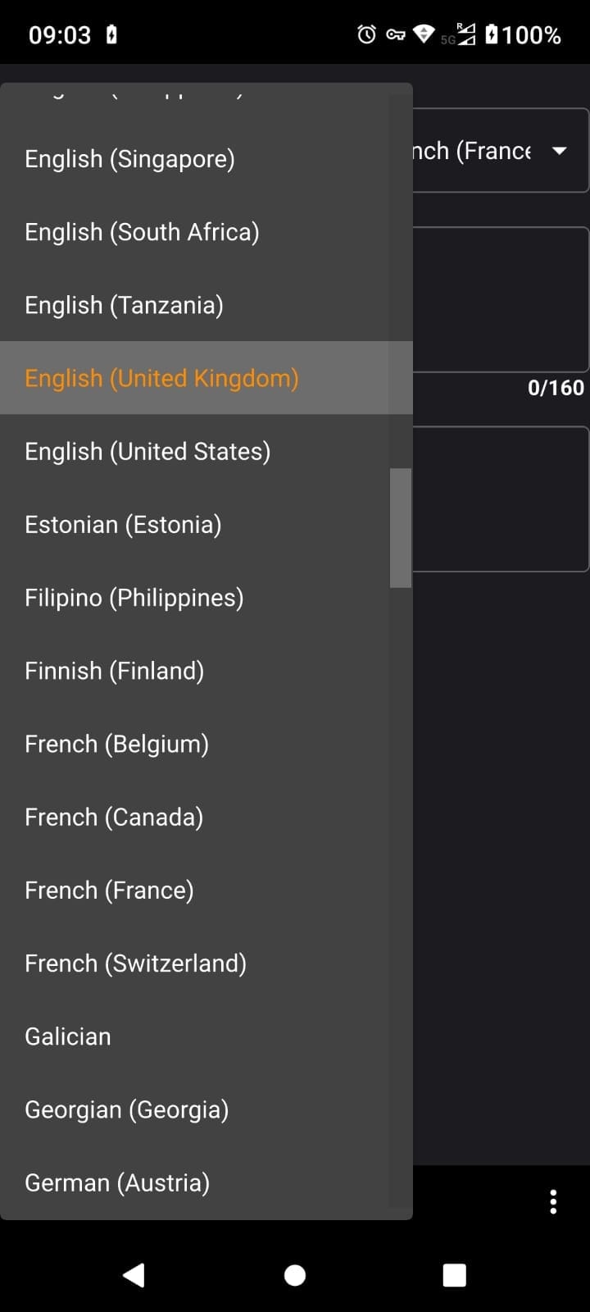Tap the alarm clock status icon

point(367,34)
